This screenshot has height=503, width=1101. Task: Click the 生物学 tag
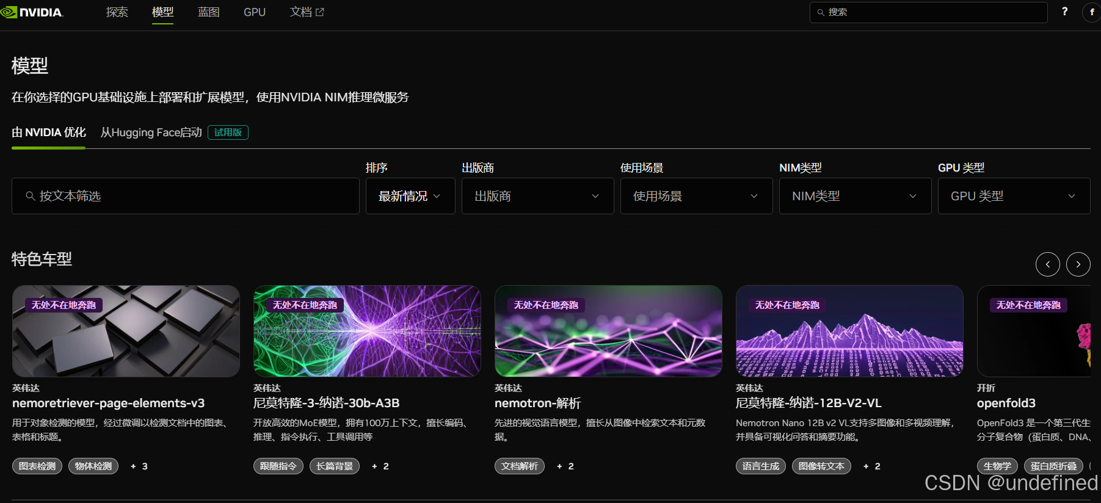(x=997, y=466)
